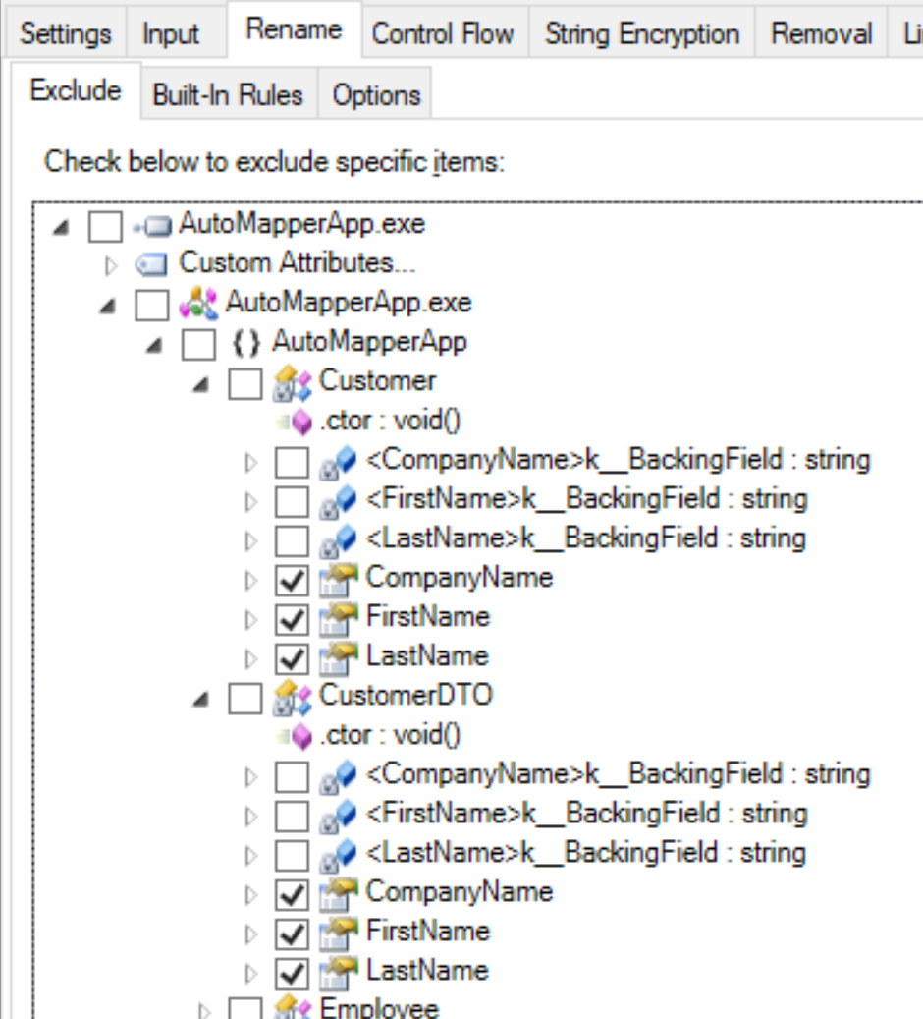Uncheck Customer's FirstName property checkbox
Image resolution: width=923 pixels, height=1019 pixels.
coord(293,619)
